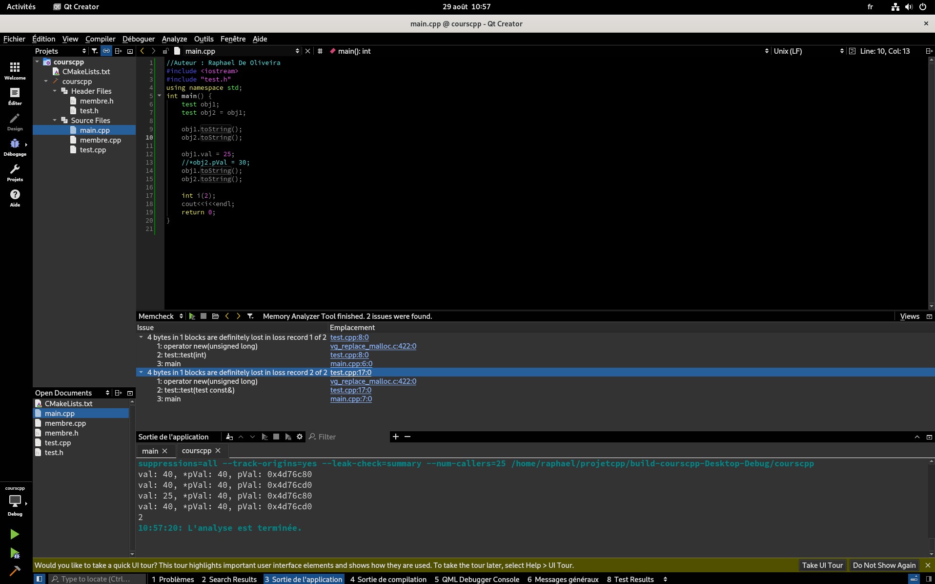Image resolution: width=935 pixels, height=584 pixels.
Task: Click the Type to locate field
Action: click(97, 579)
